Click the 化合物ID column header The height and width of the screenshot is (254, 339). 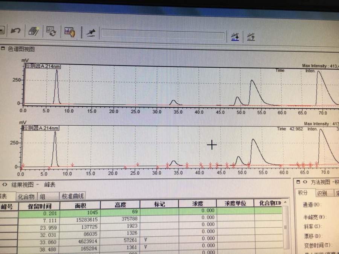coord(270,203)
